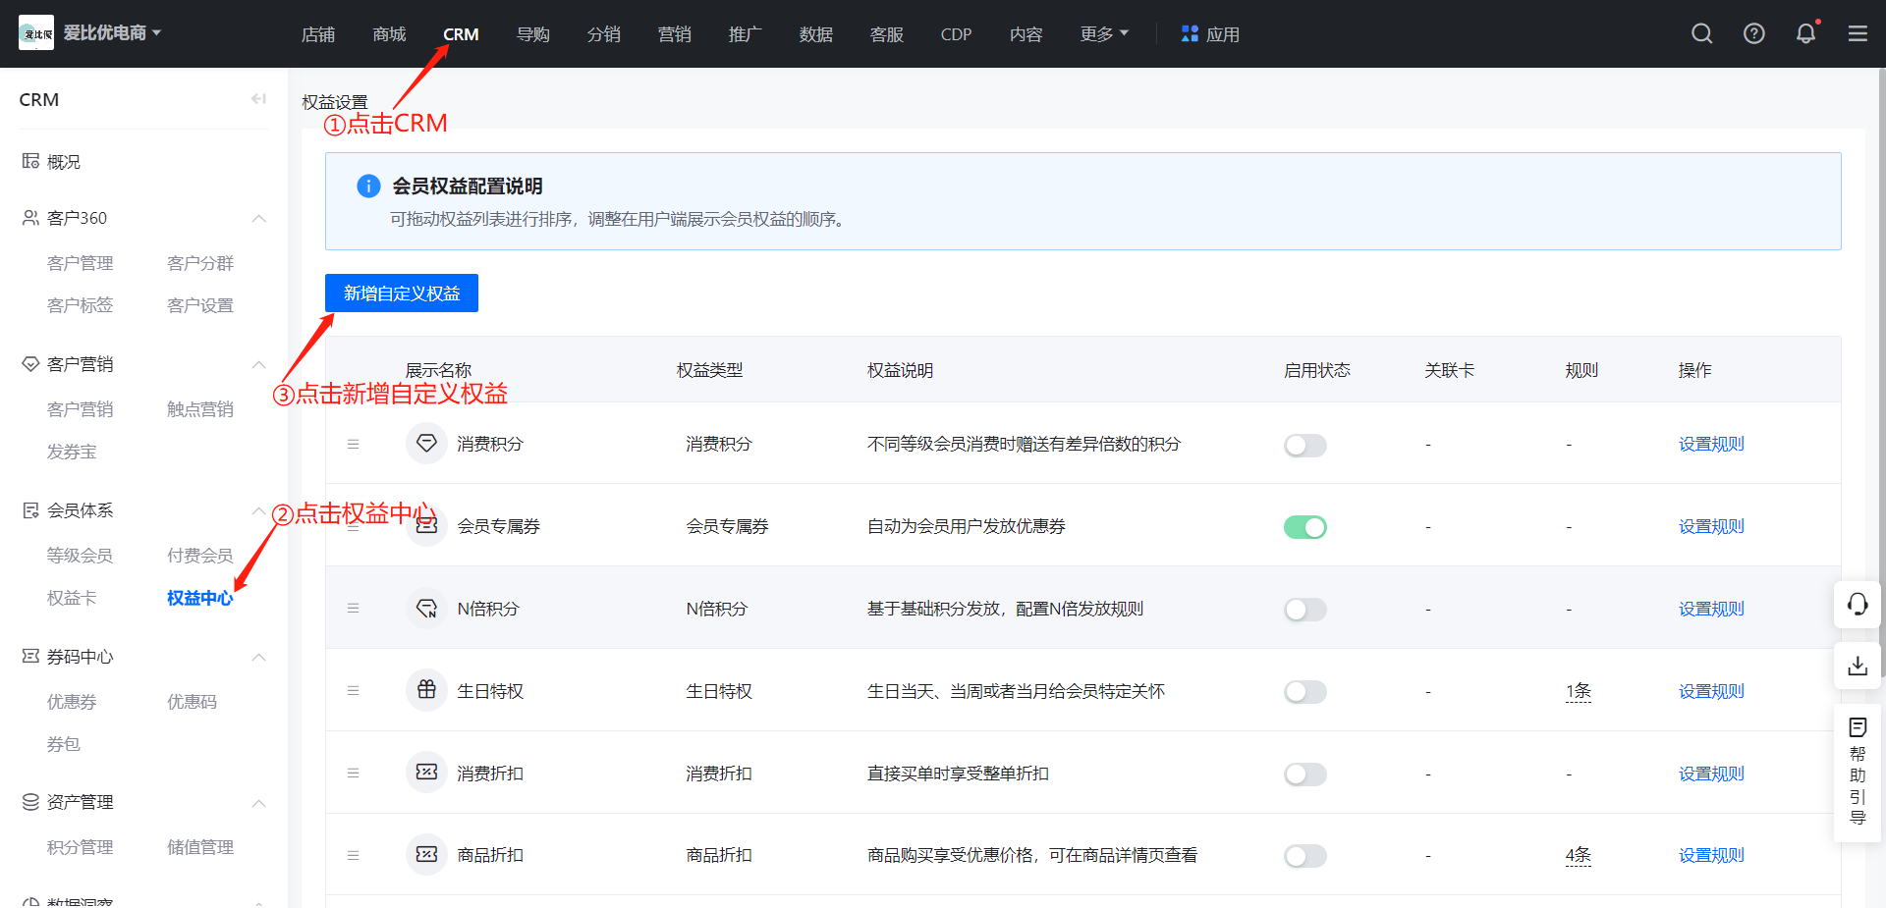1886x908 pixels.
Task: Click the 商品折扣 row icon
Action: point(426,855)
